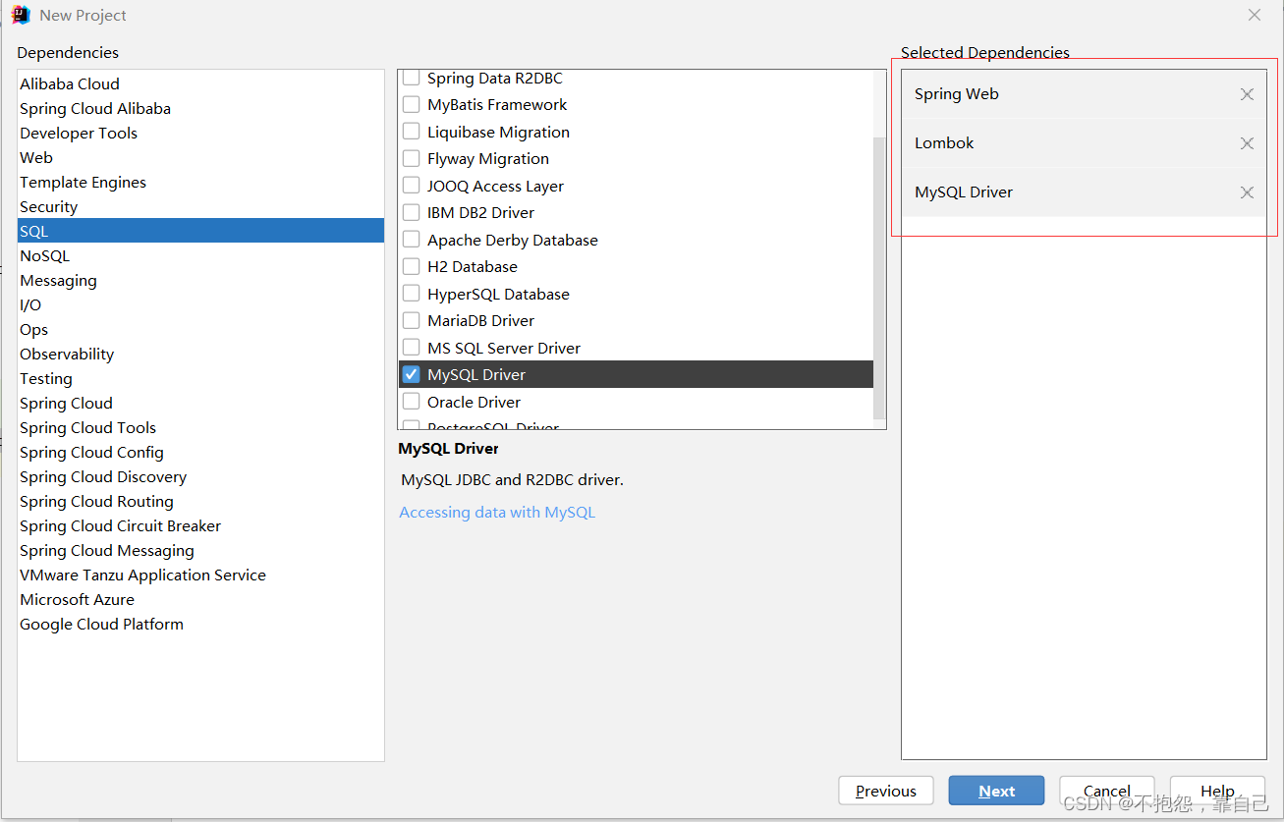Click the Cancel button
1284x822 pixels.
tap(1107, 791)
